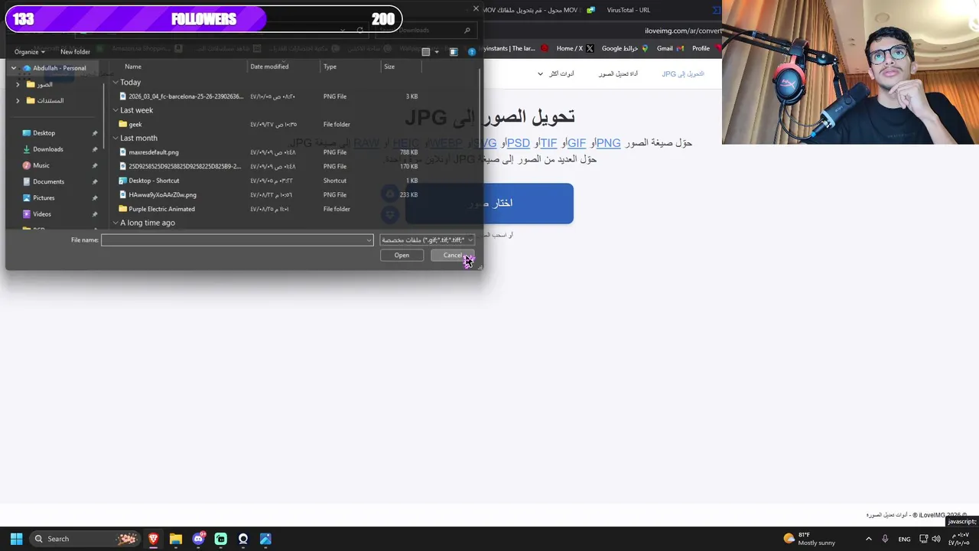Collapse the Last month group
The image size is (979, 551).
pyautogui.click(x=115, y=139)
